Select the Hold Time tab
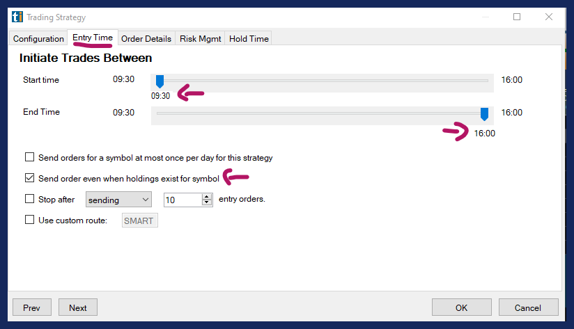The image size is (574, 329). 249,39
